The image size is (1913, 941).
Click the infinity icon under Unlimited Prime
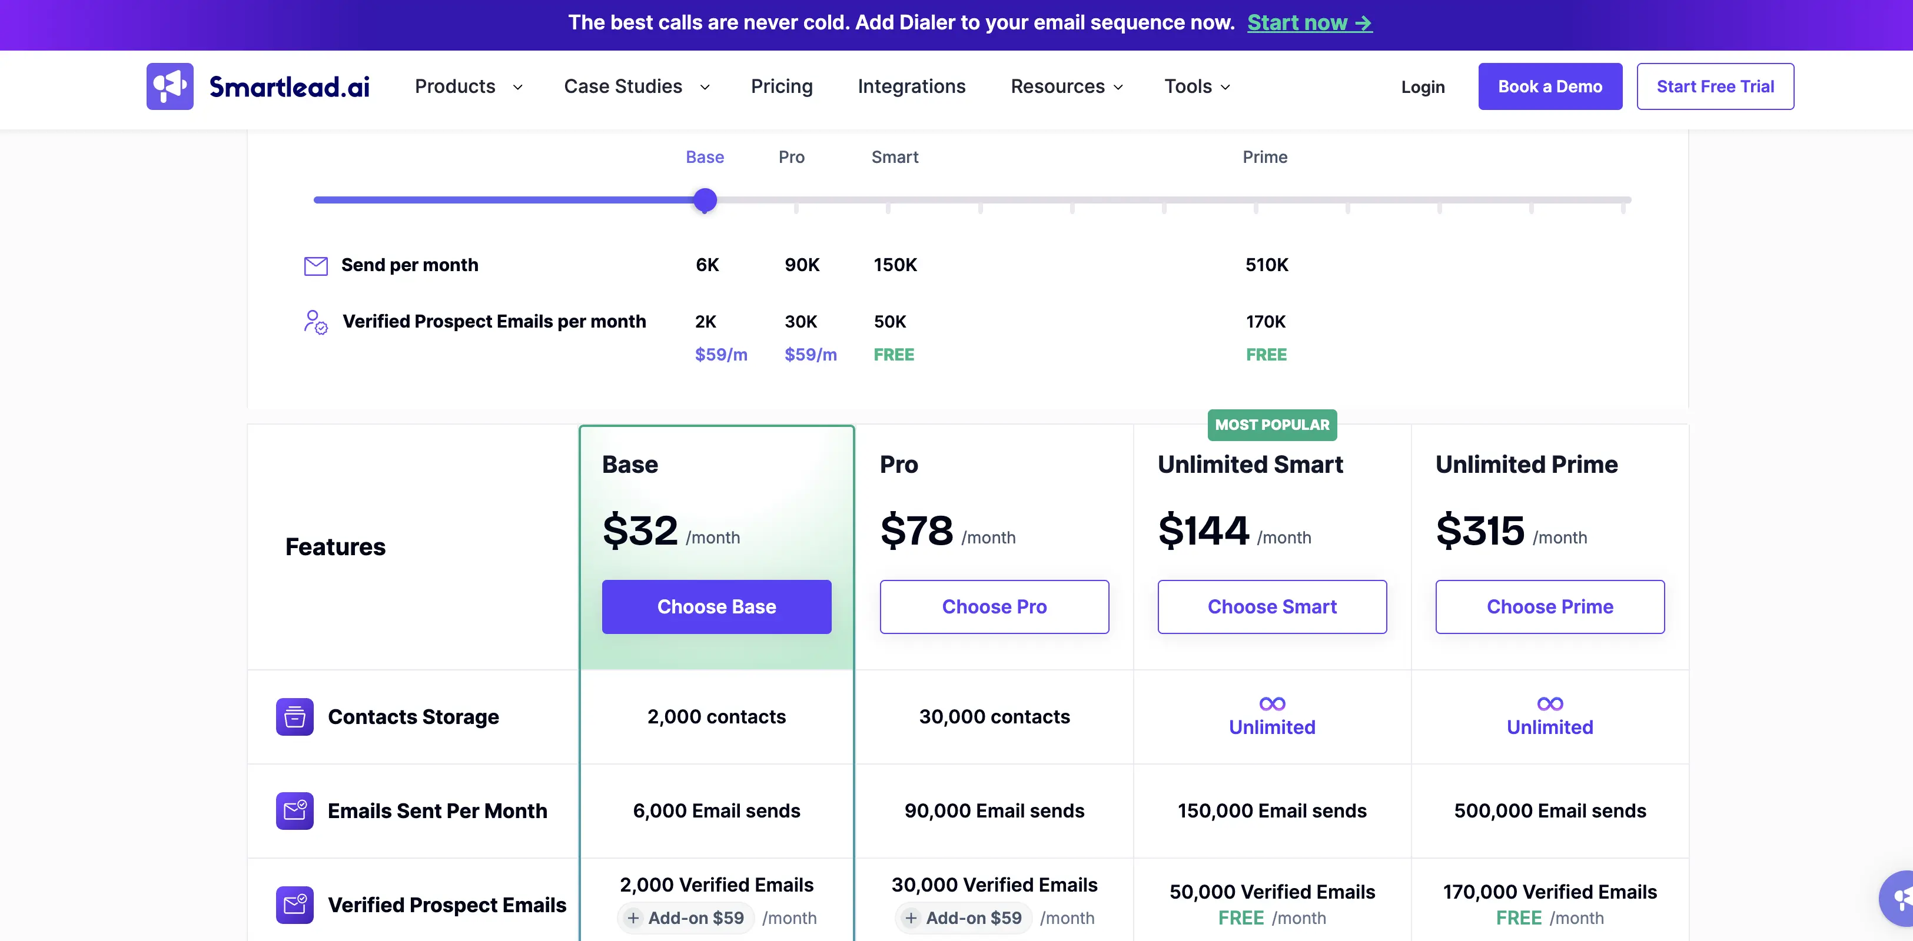[1550, 703]
